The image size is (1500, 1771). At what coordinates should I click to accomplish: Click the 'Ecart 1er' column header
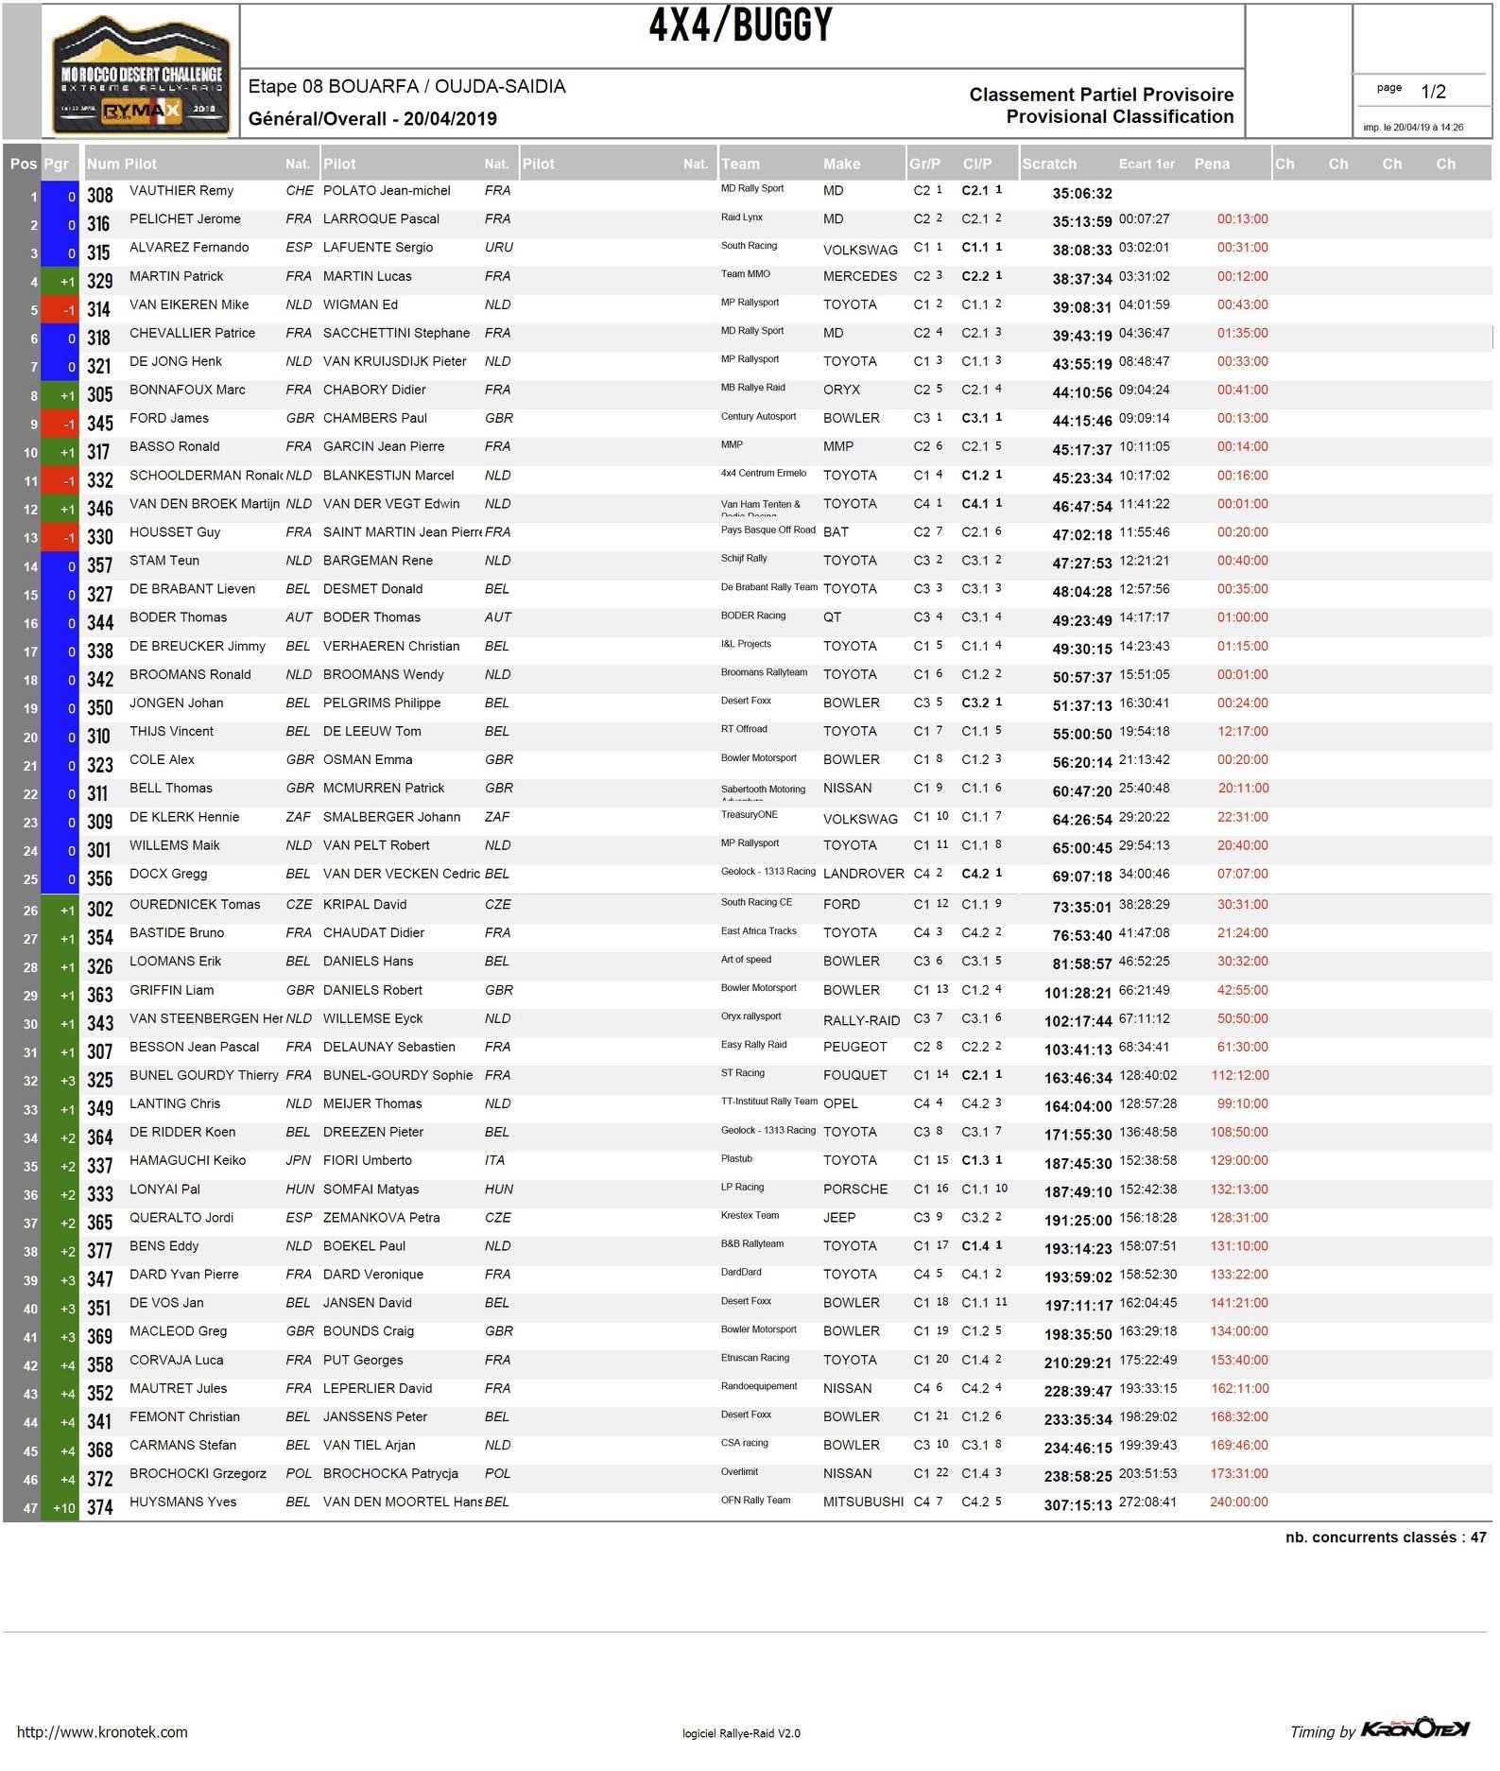pos(1146,164)
